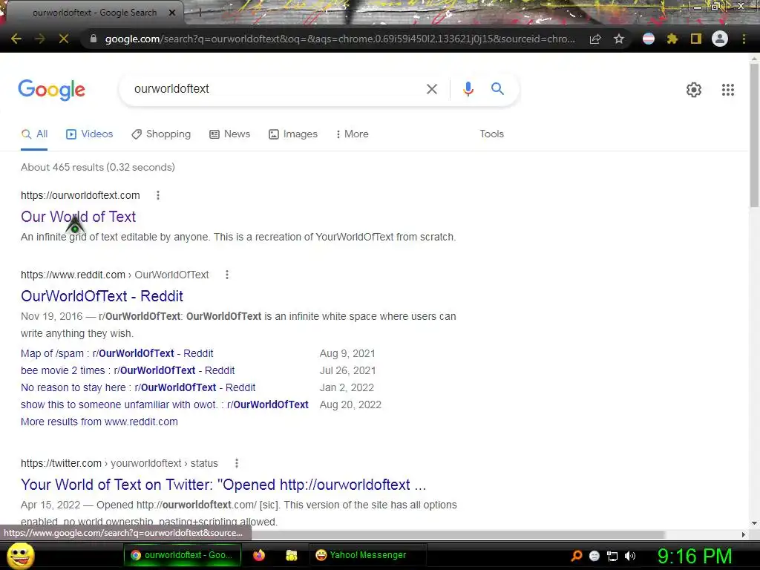The height and width of the screenshot is (570, 760).
Task: View site information via the lock icon
Action: (94, 39)
